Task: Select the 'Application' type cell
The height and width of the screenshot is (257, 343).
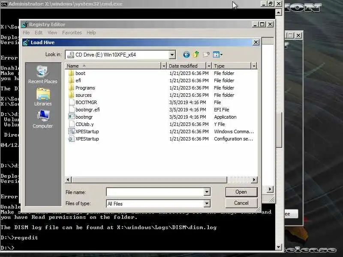Action: (225, 117)
